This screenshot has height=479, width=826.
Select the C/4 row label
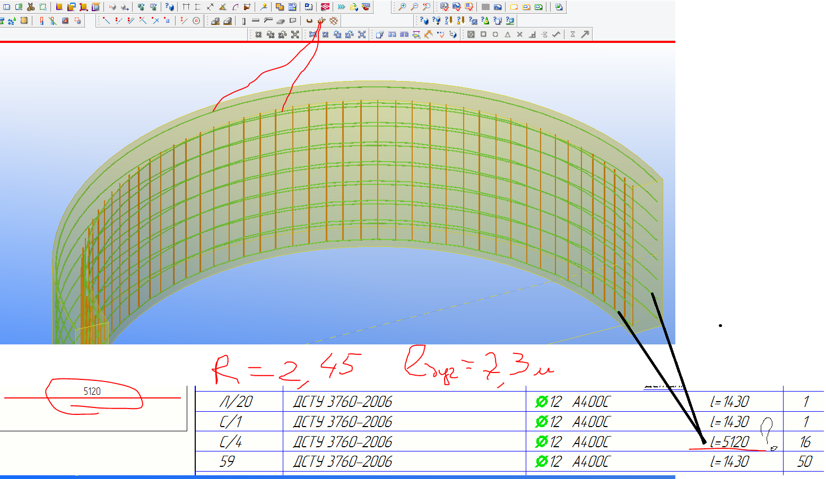[x=231, y=441]
